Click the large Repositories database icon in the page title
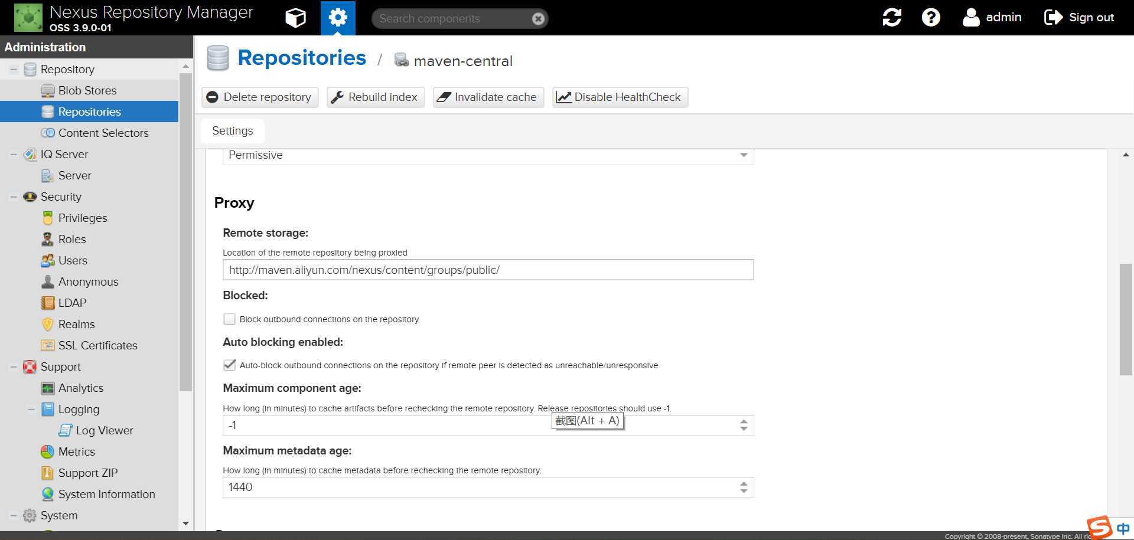This screenshot has height=540, width=1134. [x=218, y=58]
